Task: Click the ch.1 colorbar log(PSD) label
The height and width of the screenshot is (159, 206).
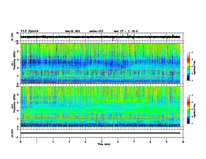Action: (x=195, y=68)
